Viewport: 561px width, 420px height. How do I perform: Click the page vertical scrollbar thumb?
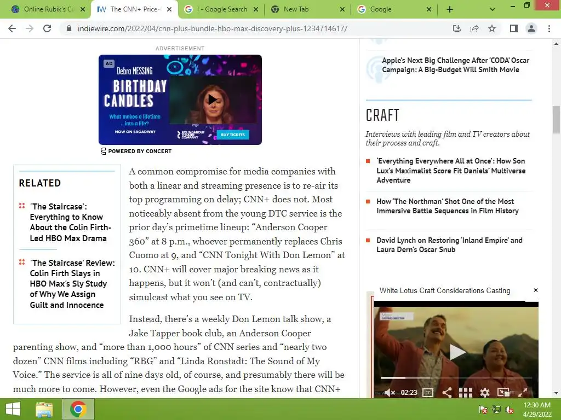coord(556,120)
